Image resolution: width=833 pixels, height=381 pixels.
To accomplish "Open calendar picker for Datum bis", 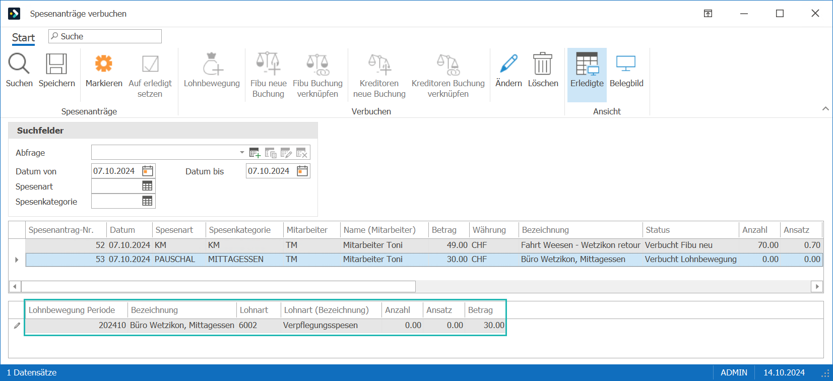I will (302, 171).
